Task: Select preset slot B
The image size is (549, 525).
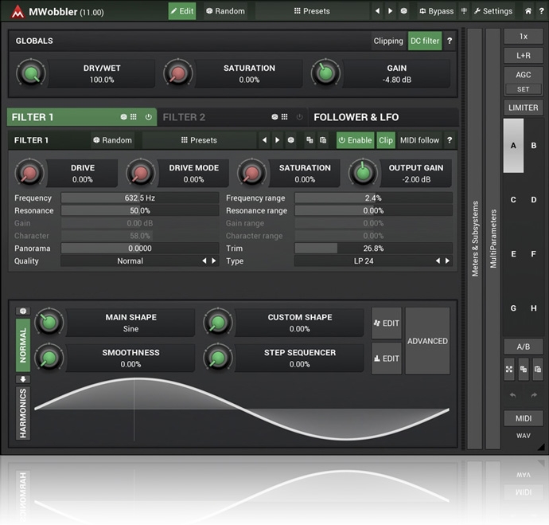Action: [533, 146]
